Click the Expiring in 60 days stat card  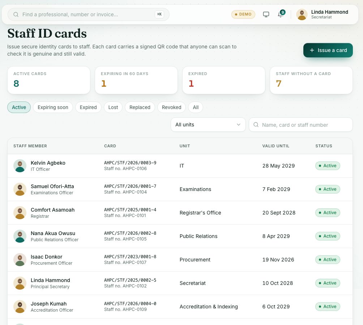(x=136, y=80)
